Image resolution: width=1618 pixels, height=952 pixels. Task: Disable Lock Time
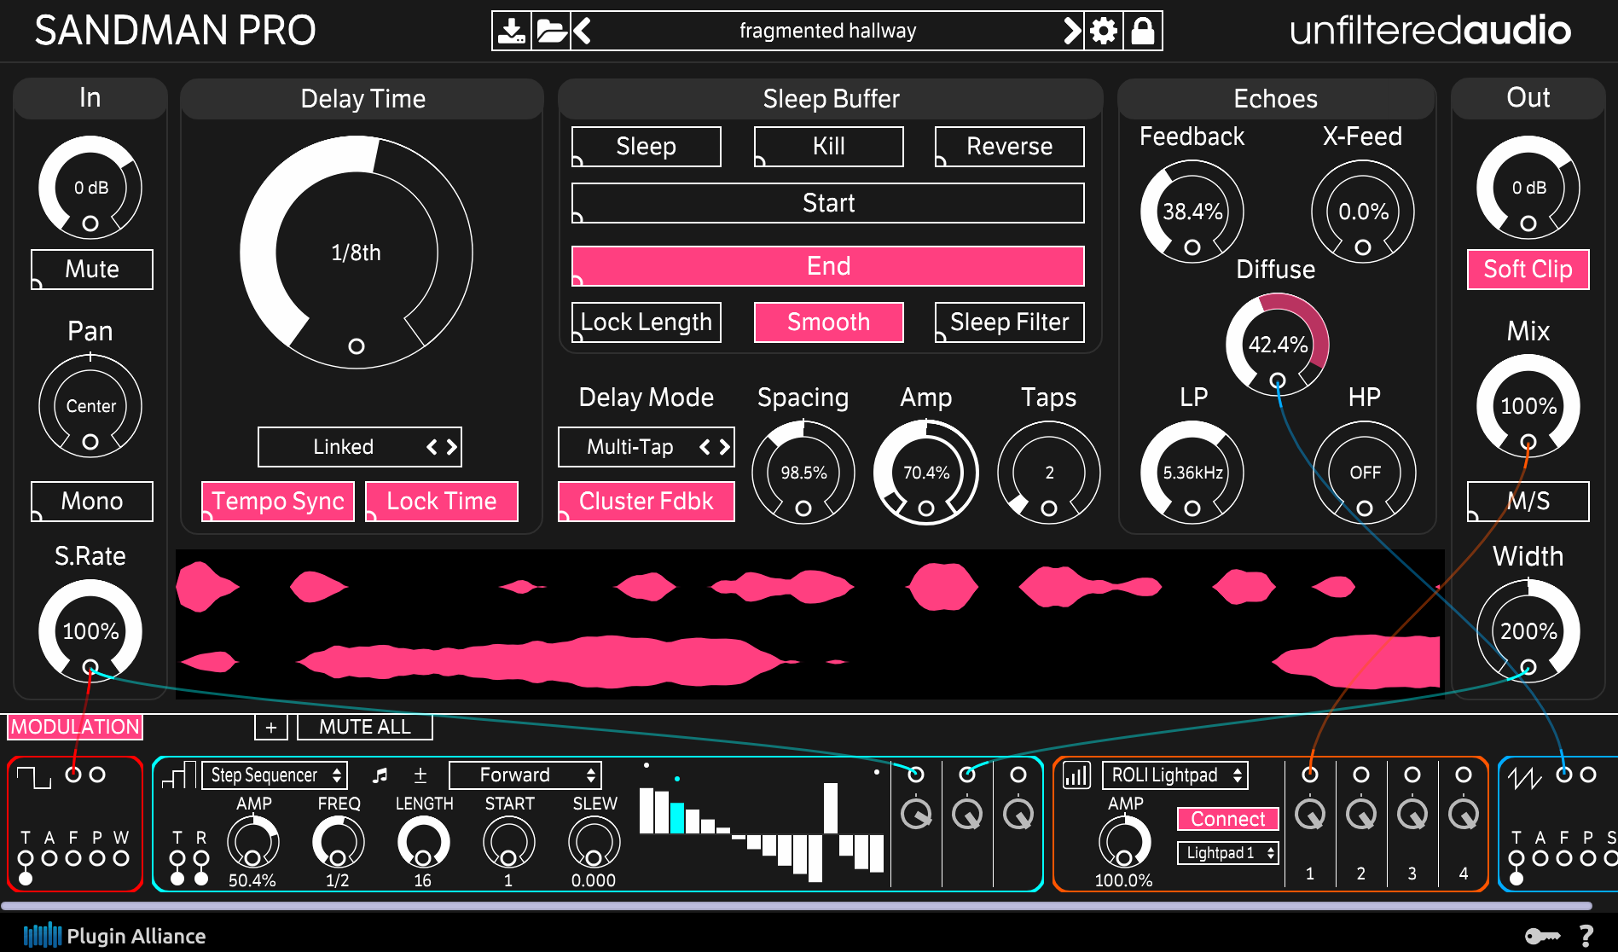tap(442, 502)
